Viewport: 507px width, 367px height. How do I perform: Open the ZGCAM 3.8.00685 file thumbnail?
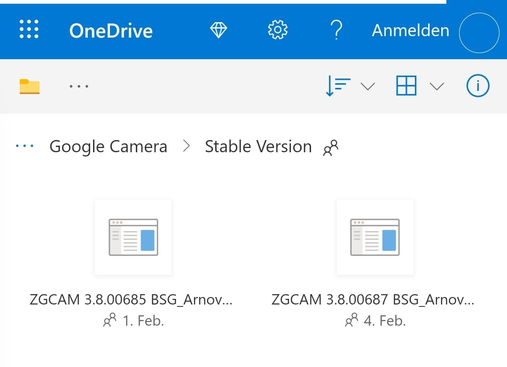(x=133, y=237)
